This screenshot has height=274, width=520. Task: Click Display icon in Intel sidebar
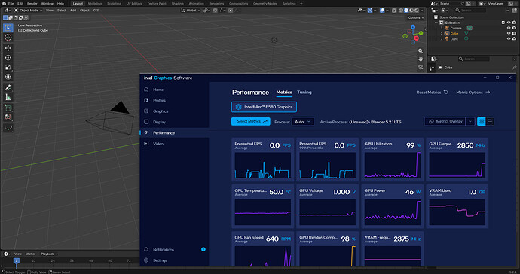(x=146, y=122)
